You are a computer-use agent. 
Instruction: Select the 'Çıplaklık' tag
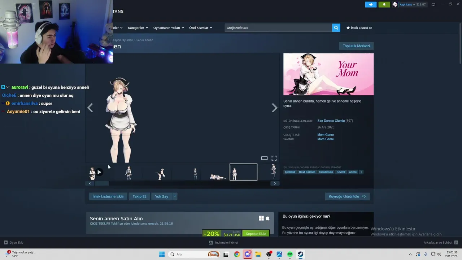click(290, 172)
